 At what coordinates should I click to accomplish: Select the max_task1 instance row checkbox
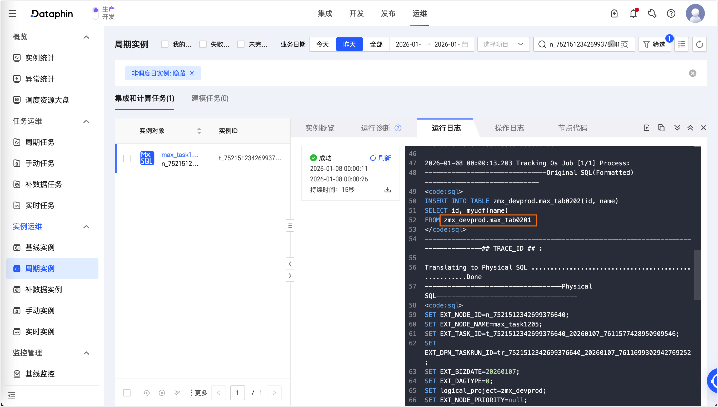[x=127, y=158]
